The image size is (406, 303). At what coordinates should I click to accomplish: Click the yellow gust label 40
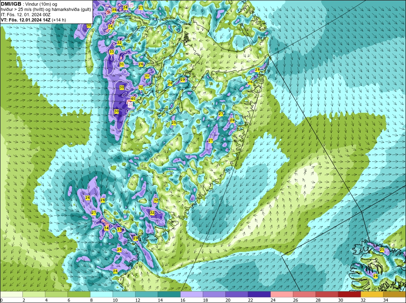point(133,99)
